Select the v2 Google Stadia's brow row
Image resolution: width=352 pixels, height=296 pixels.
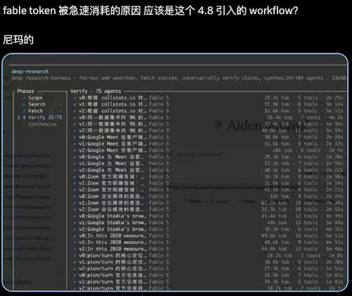coord(208,229)
